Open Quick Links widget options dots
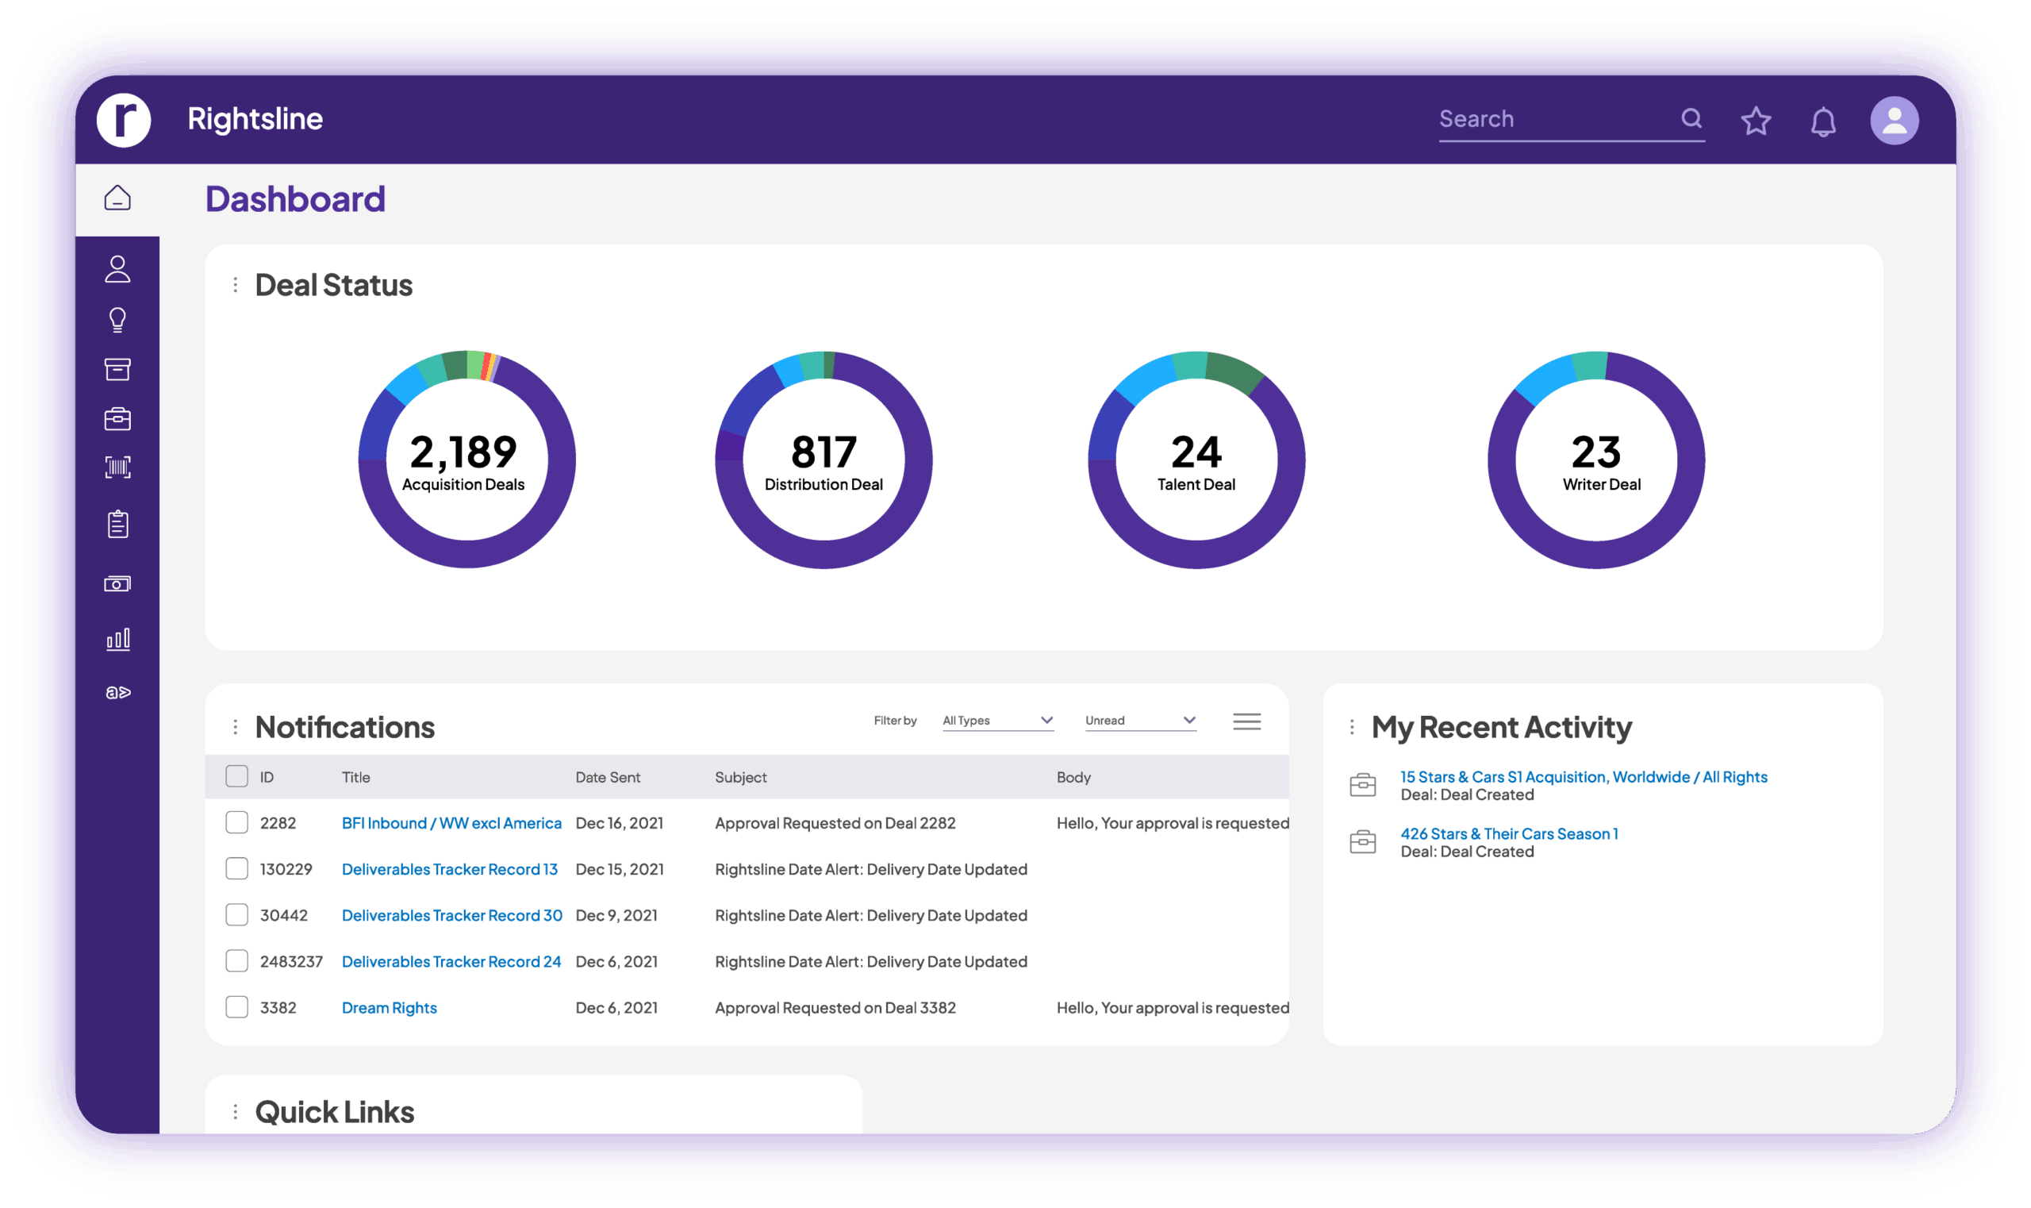This screenshot has height=1208, width=2031. 235,1112
